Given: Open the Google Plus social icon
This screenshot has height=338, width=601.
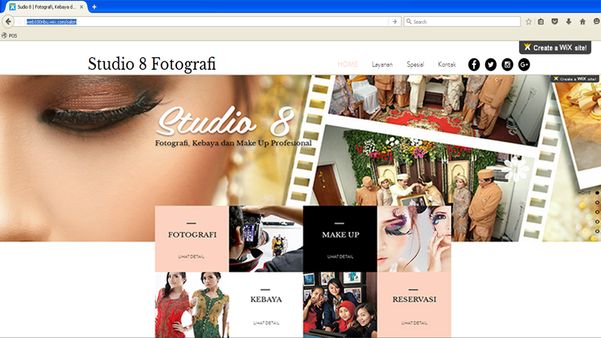Looking at the screenshot, I should point(524,65).
